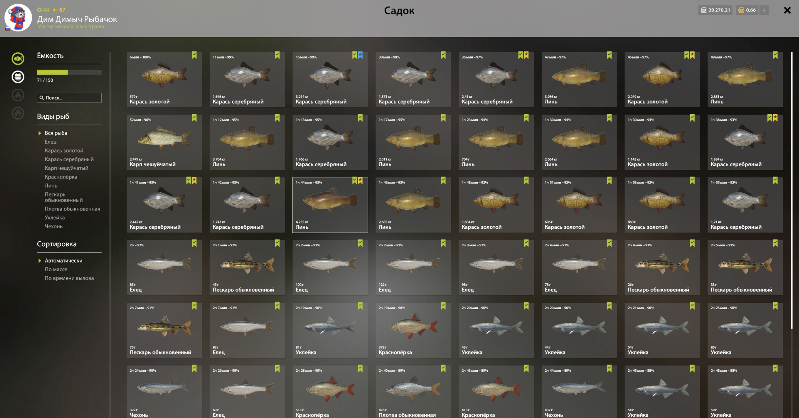The width and height of the screenshot is (799, 418).
Task: Focus the Поиск search field
Action: pyautogui.click(x=69, y=98)
